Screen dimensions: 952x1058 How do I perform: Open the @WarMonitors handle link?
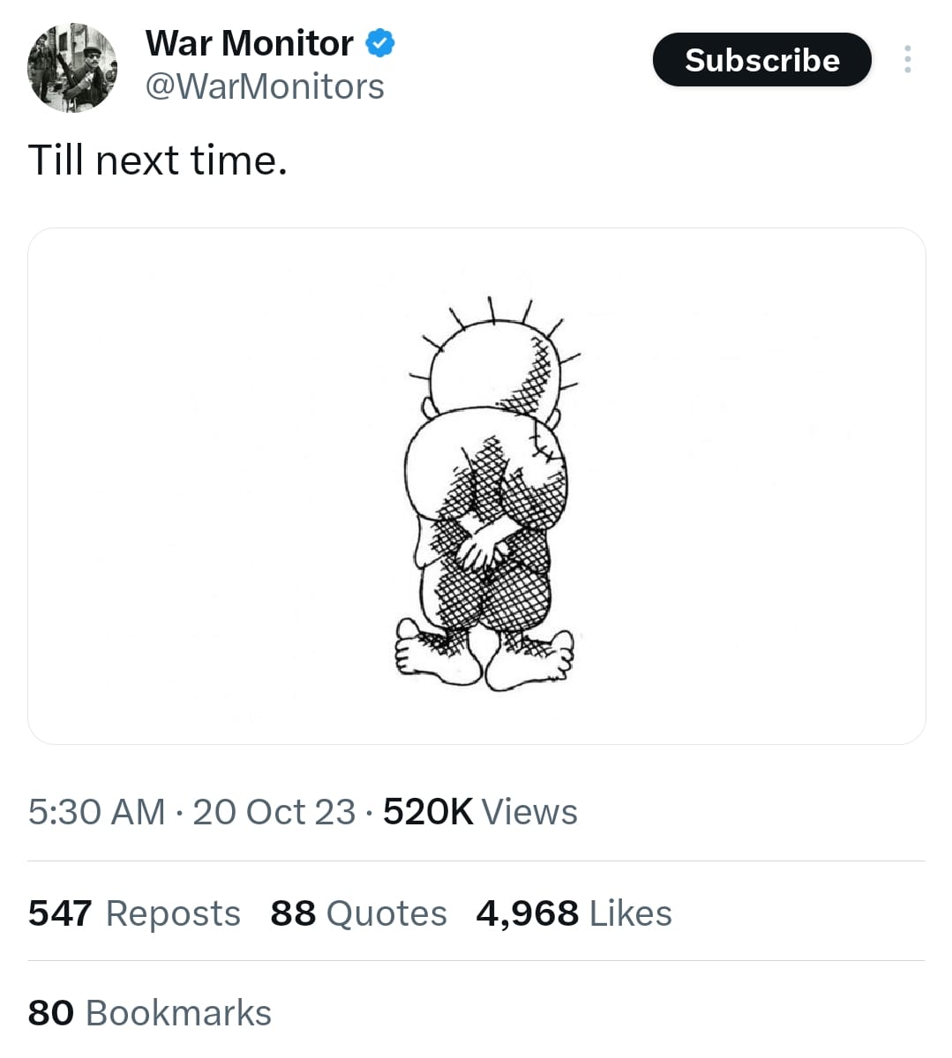[264, 86]
